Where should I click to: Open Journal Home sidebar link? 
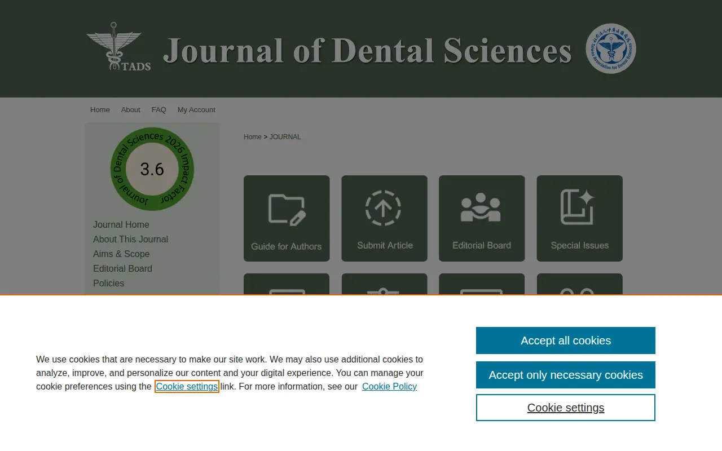point(121,224)
